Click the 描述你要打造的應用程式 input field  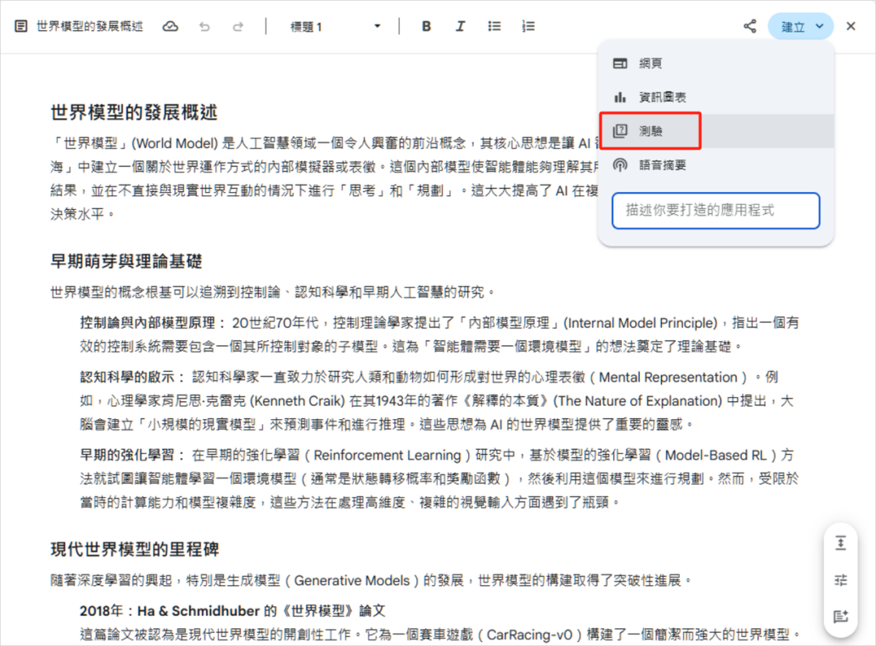[715, 210]
